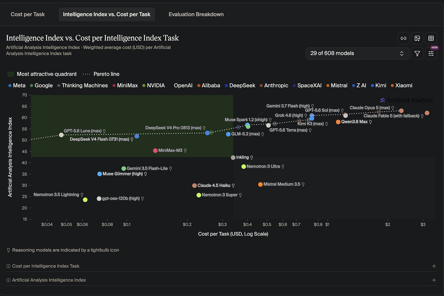The image size is (444, 296).
Task: Download the chart as an image
Action: (417, 38)
